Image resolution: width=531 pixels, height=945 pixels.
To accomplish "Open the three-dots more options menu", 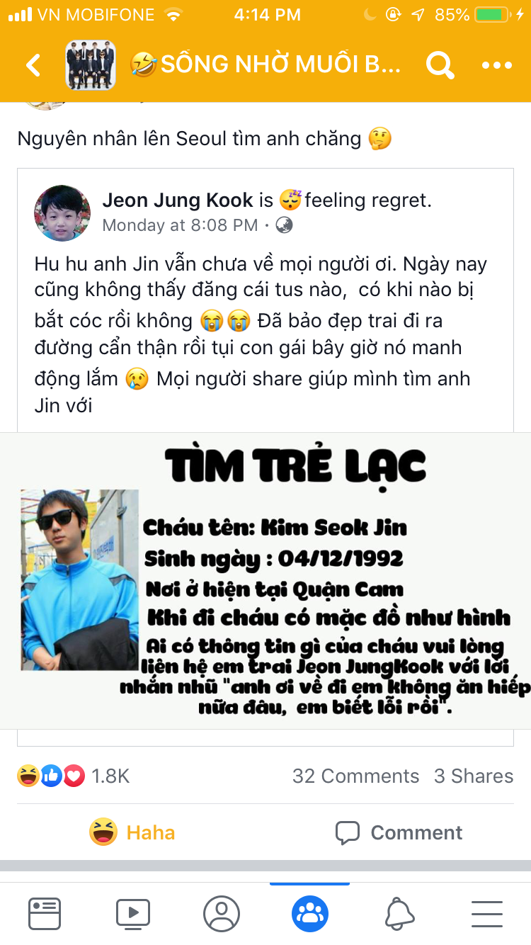I will [x=496, y=65].
